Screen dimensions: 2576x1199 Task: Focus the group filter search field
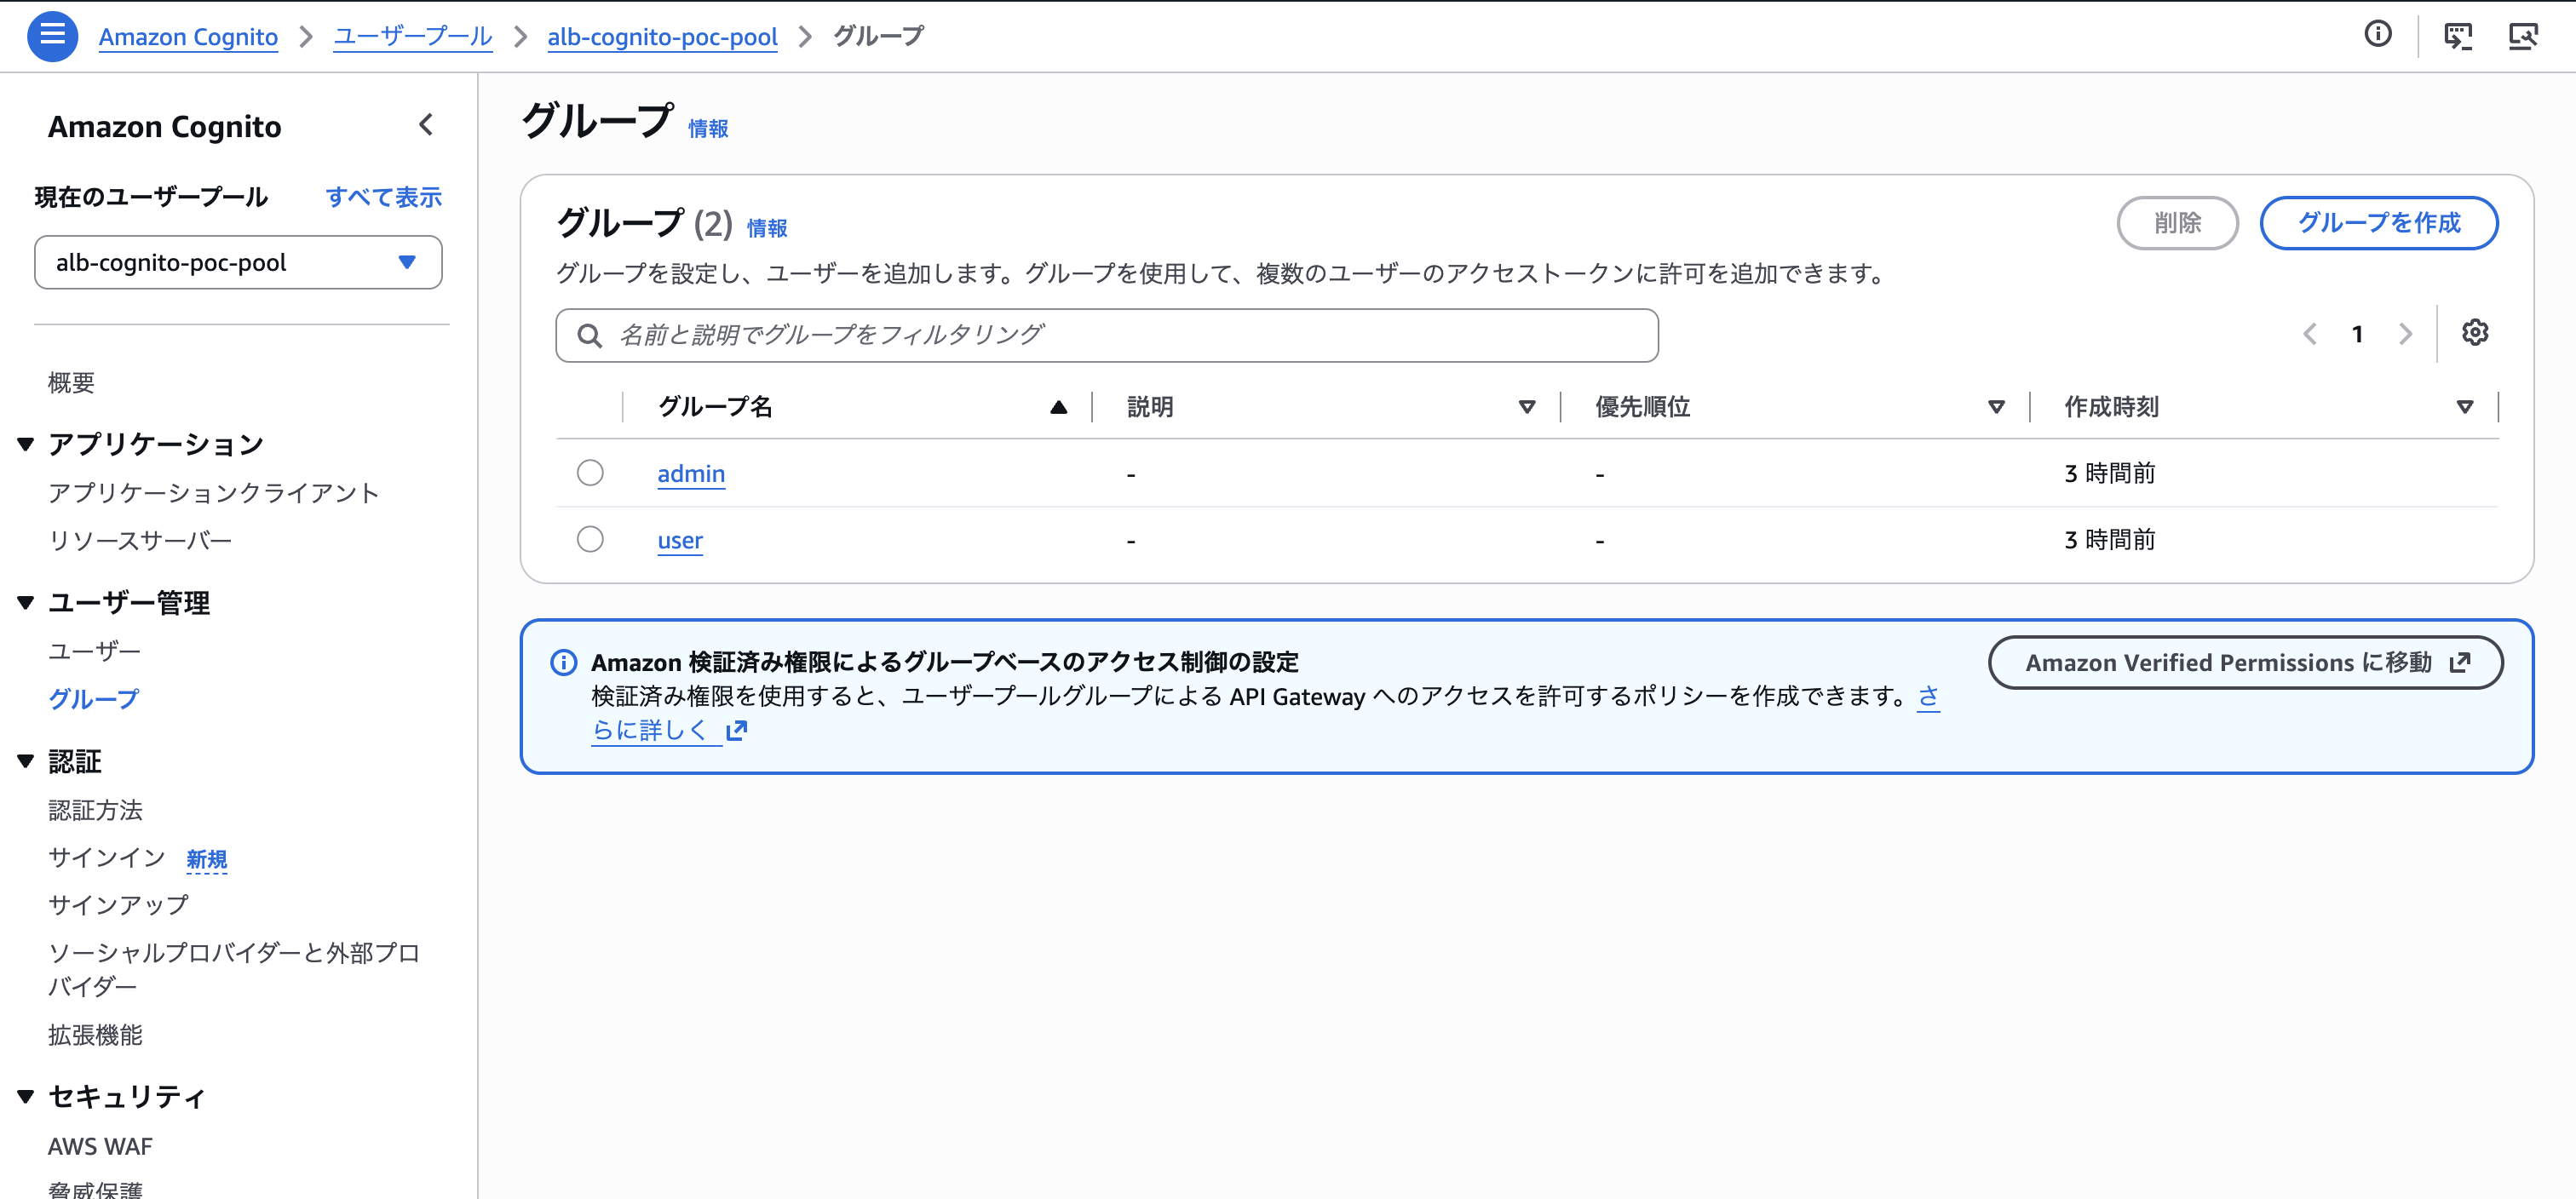1107,335
